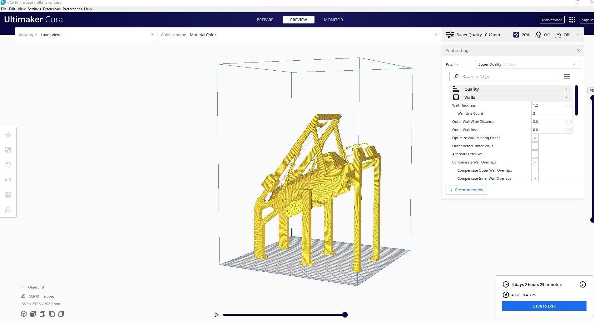Open the Preferences menu
594x321 pixels.
[72, 9]
